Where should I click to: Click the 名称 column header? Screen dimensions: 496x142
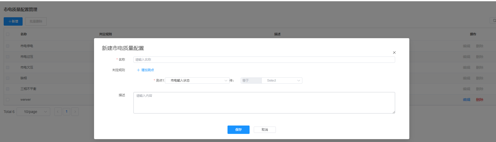pyautogui.click(x=24, y=34)
